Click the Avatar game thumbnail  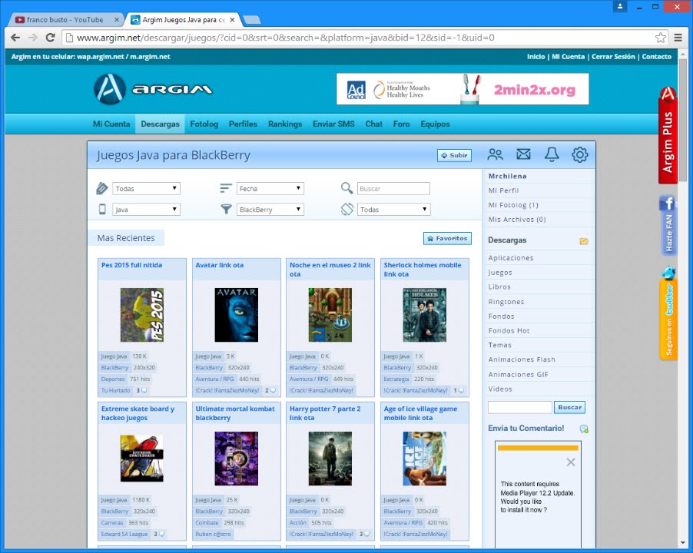coord(236,315)
